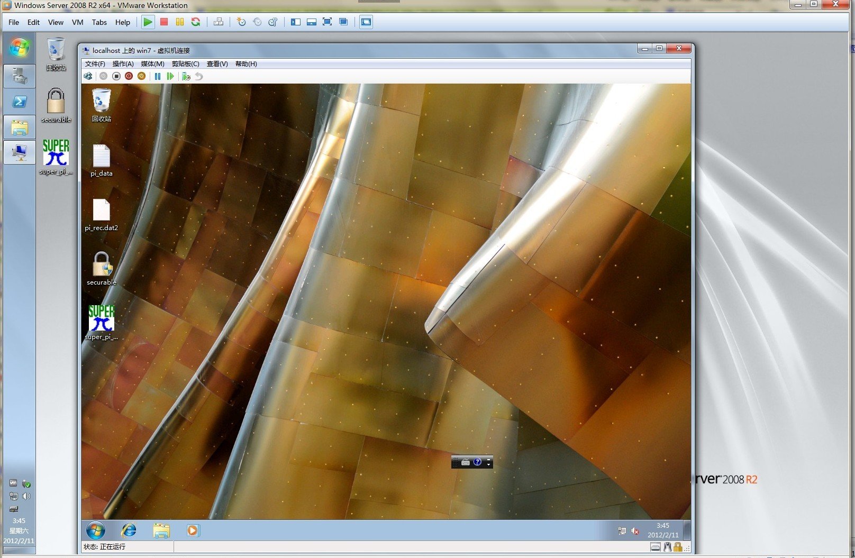Open the VM menu in VMware
This screenshot has width=855, height=558.
pos(78,22)
